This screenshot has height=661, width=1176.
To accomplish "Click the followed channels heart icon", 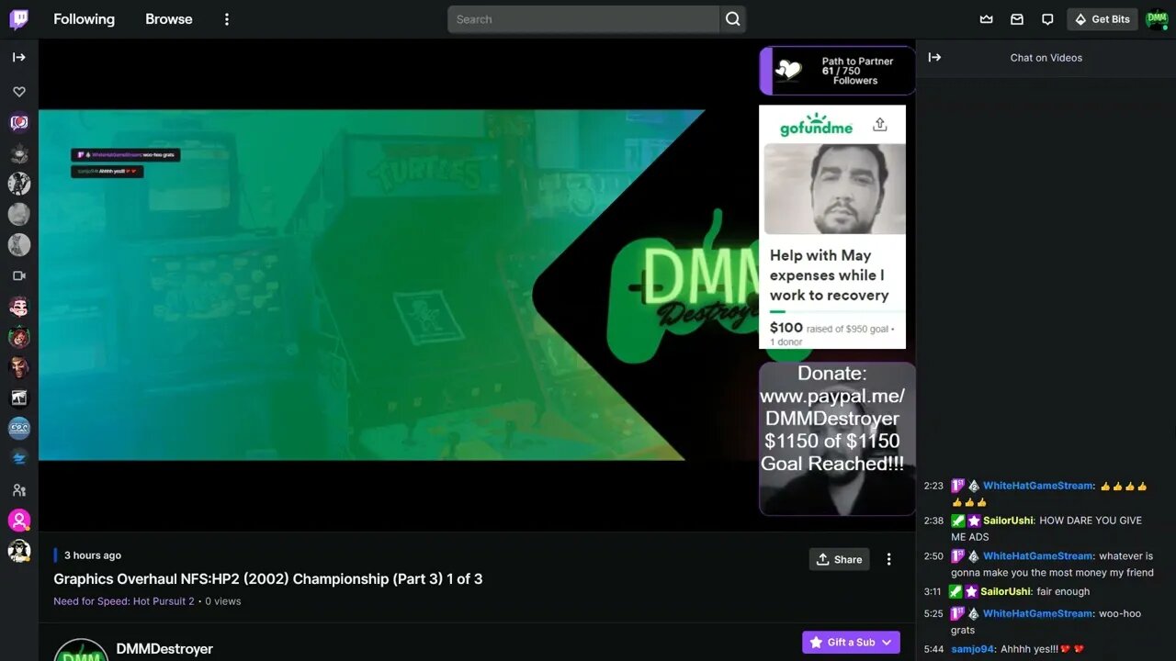I will (x=19, y=92).
